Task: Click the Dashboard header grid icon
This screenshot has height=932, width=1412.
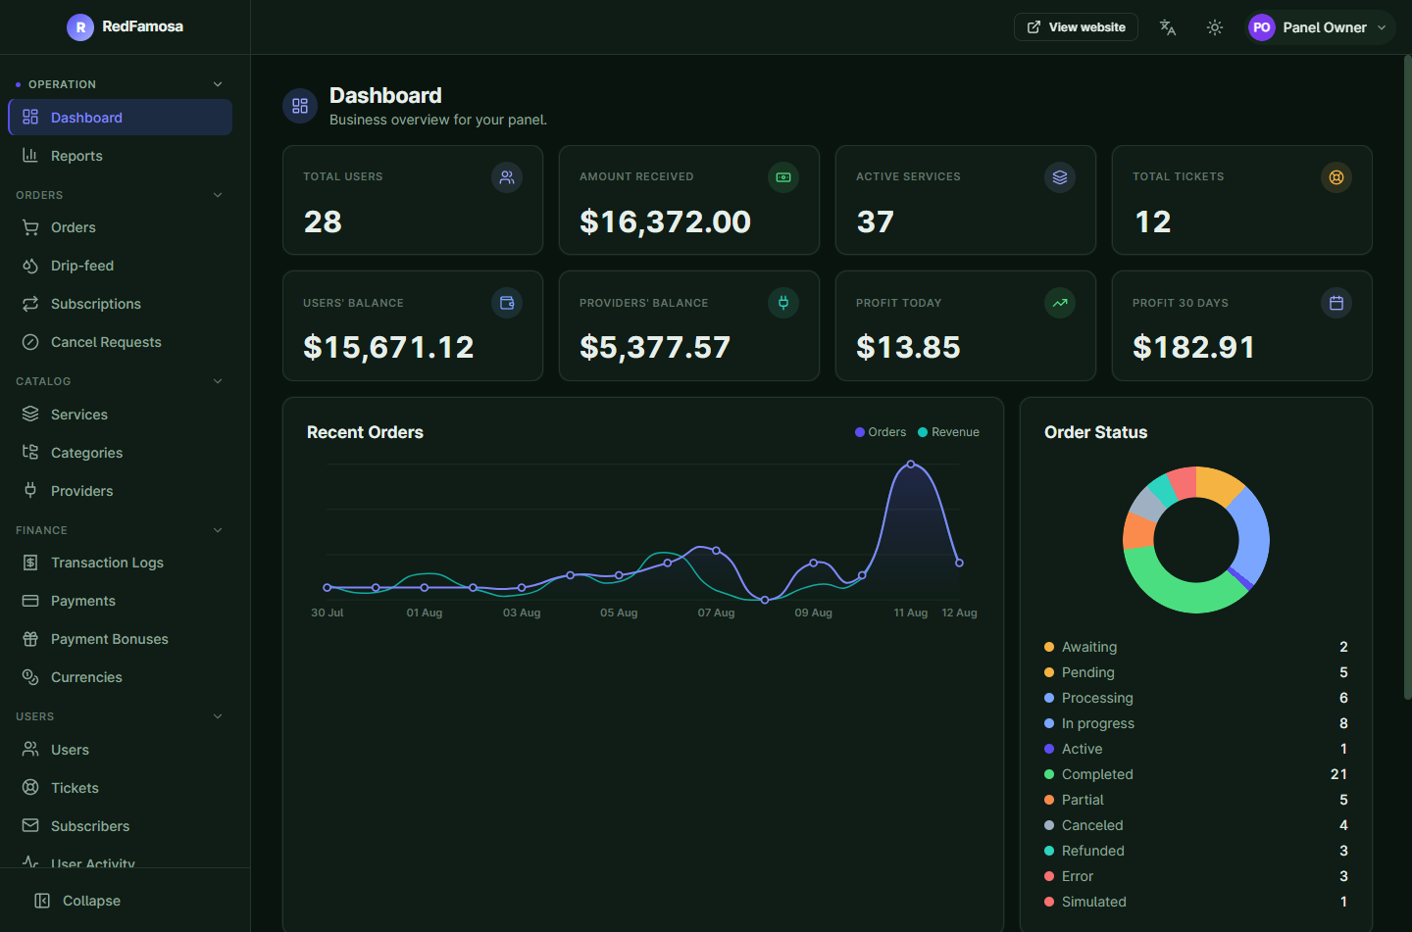Action: [x=300, y=106]
